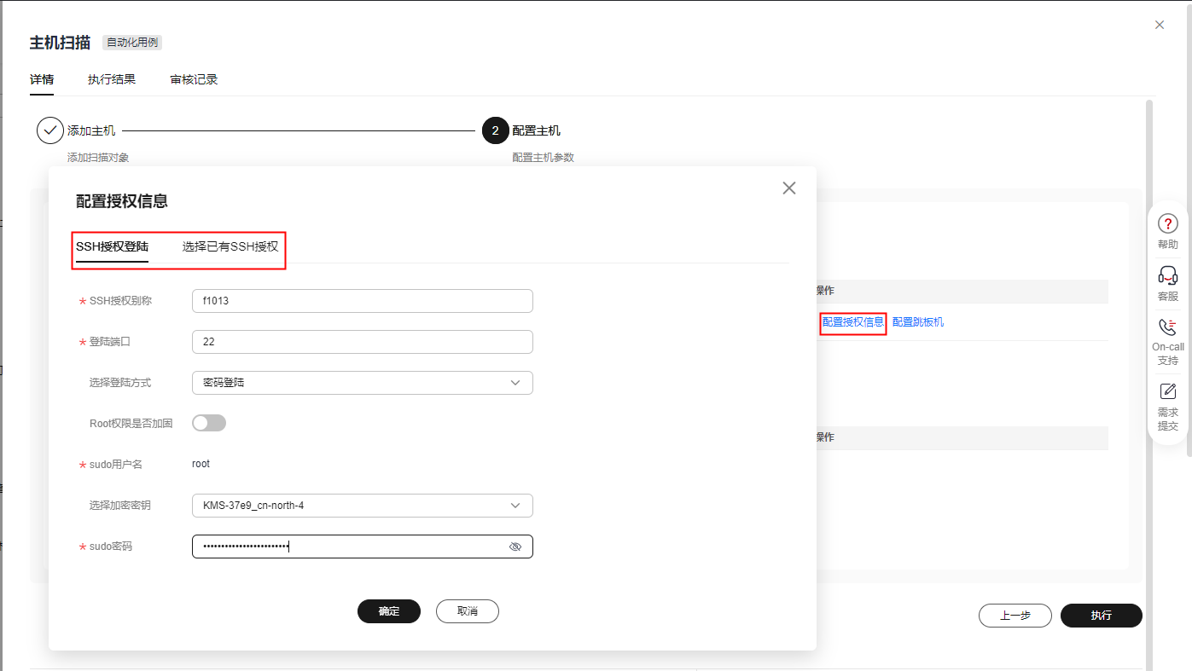Open the 配置跳板机 link
This screenshot has width=1192, height=671.
(918, 322)
